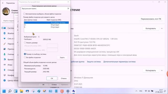Click the Специальные возможности sidebar icon
168x94 pixels.
tap(4, 70)
